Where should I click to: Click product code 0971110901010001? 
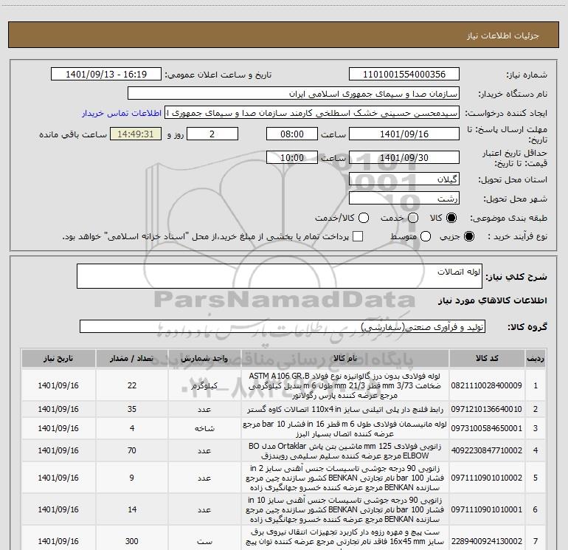487,509
